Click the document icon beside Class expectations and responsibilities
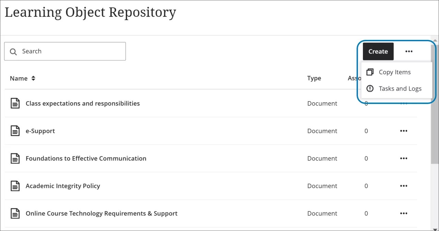This screenshot has width=439, height=231. tap(15, 103)
